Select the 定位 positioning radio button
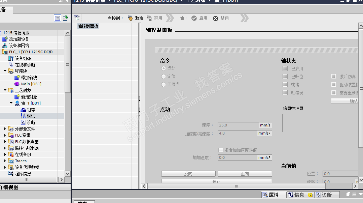The image size is (363, 203). click(164, 76)
